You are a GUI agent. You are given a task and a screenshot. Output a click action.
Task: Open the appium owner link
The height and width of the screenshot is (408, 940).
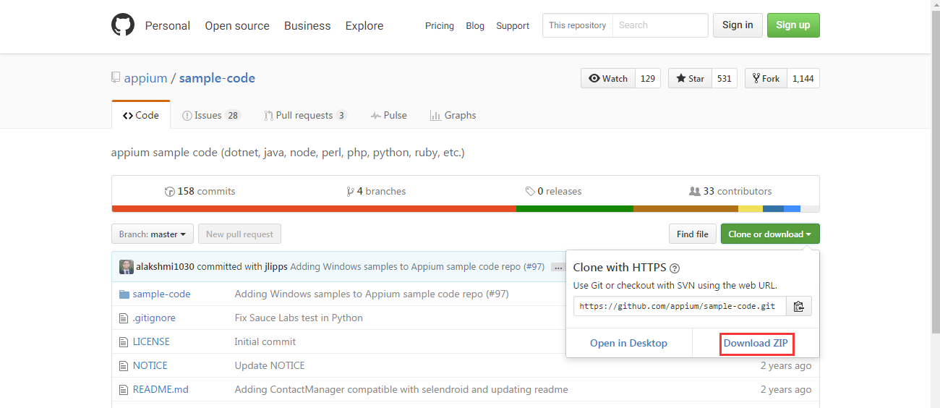(145, 78)
